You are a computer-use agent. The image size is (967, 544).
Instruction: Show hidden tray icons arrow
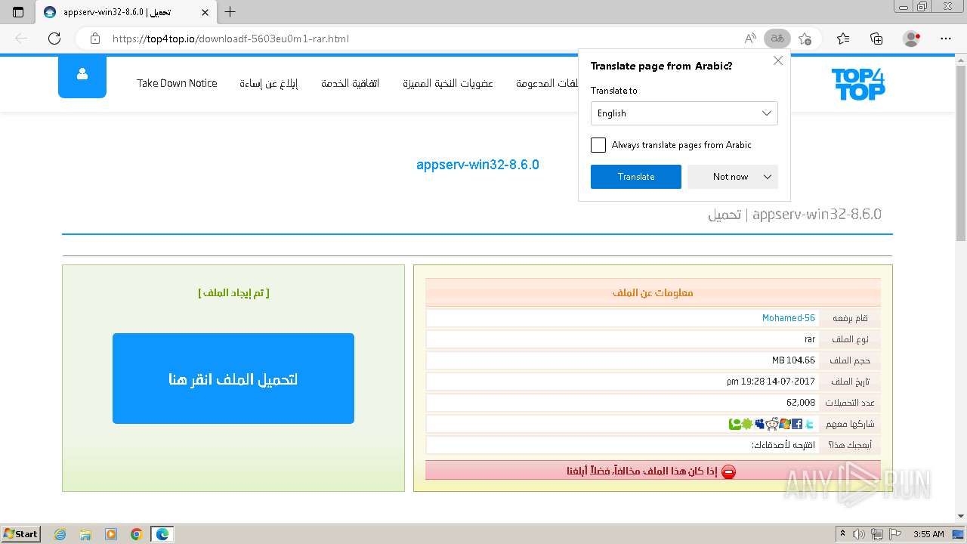pos(842,534)
